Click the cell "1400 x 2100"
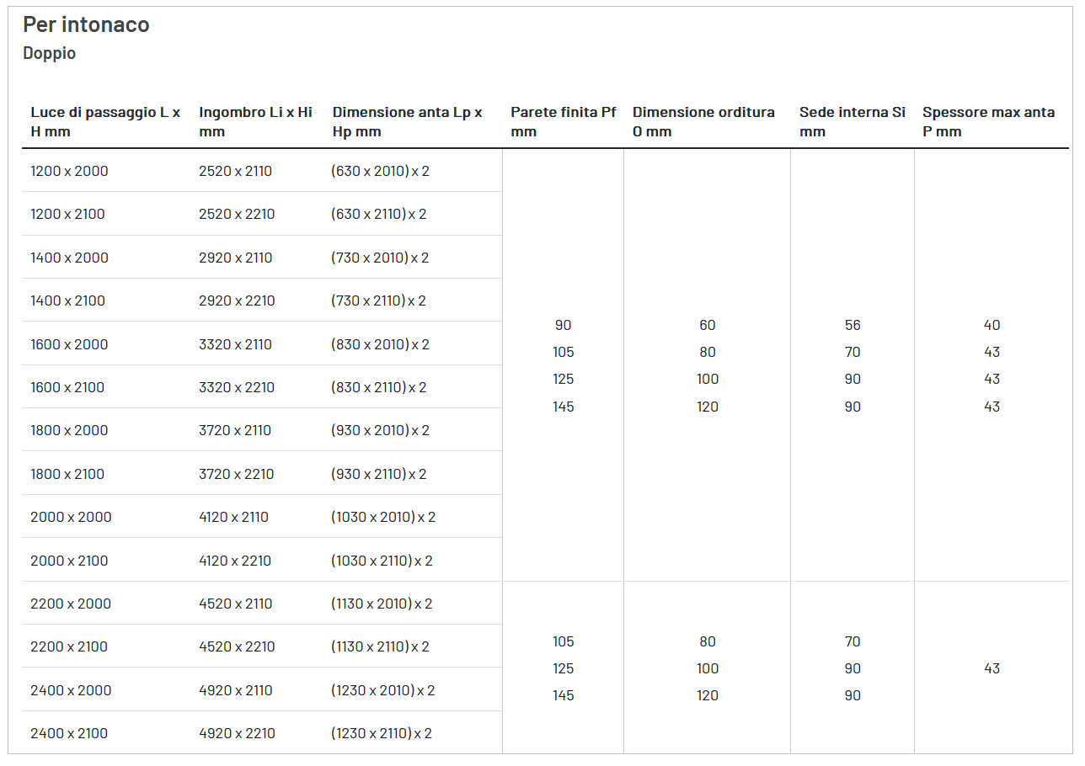1085x766 pixels. (x=68, y=301)
